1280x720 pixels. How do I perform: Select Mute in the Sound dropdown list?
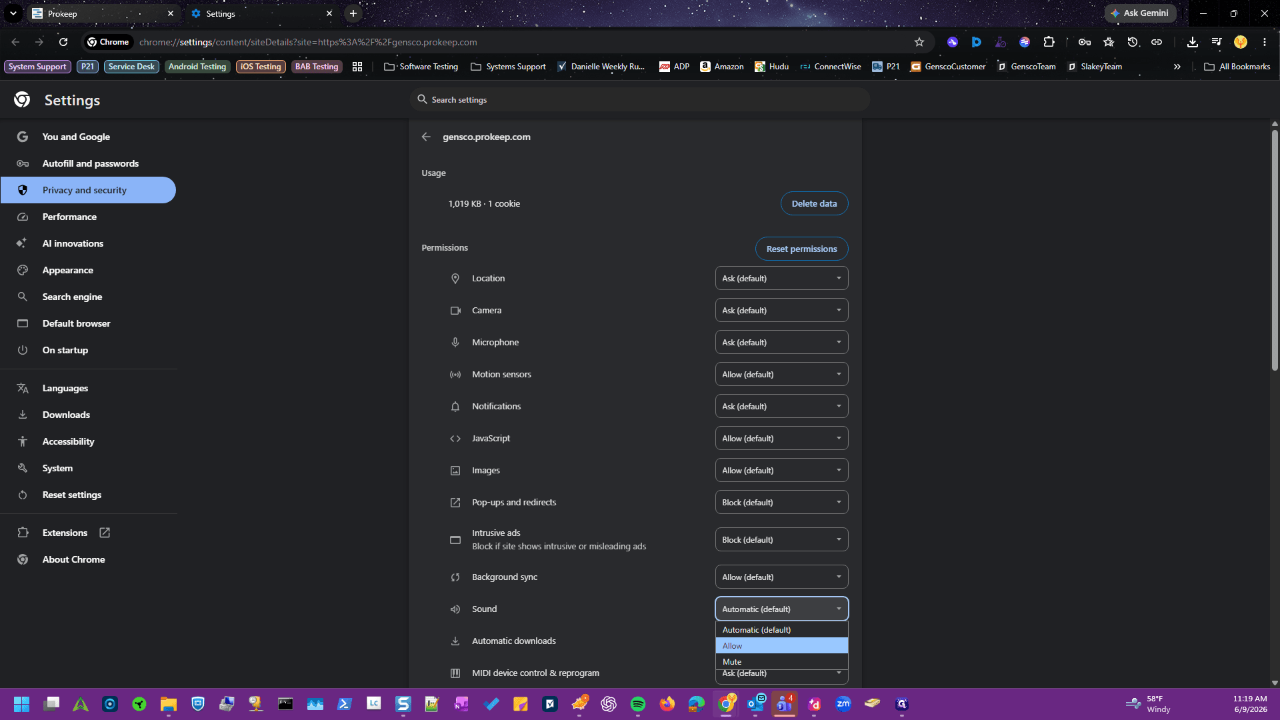781,661
